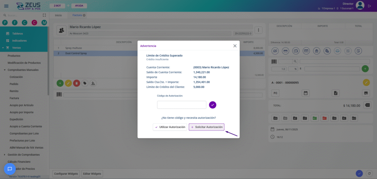Click the red delete item button
This screenshot has height=179, width=377.
(x=77, y=83)
